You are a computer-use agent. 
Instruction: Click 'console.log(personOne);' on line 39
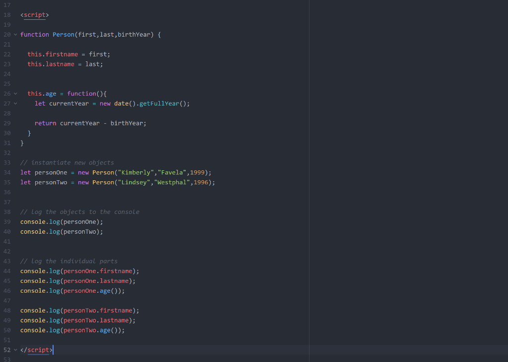(62, 222)
